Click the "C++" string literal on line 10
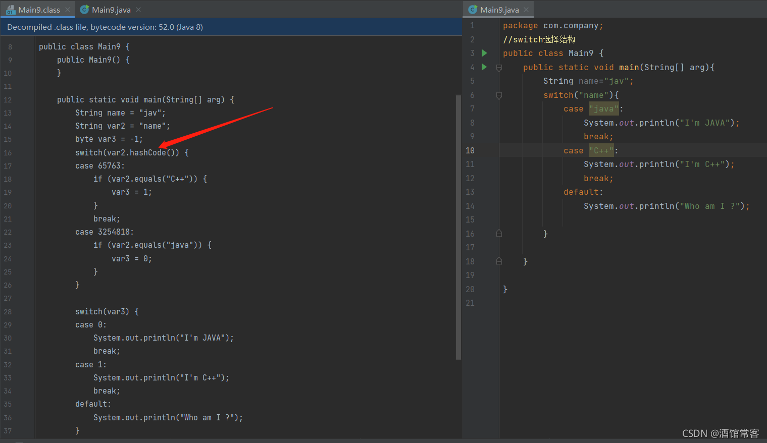The height and width of the screenshot is (443, 767). pos(601,150)
